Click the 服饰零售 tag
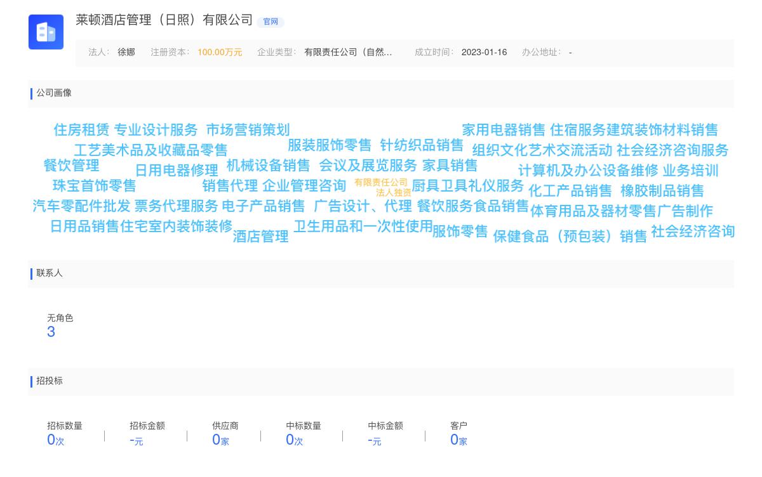This screenshot has height=477, width=762. point(460,232)
